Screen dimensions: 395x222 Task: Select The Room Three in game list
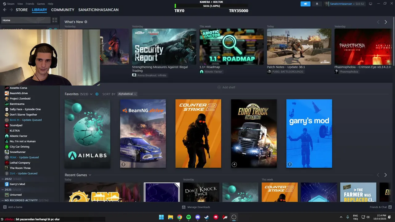coord(20,168)
